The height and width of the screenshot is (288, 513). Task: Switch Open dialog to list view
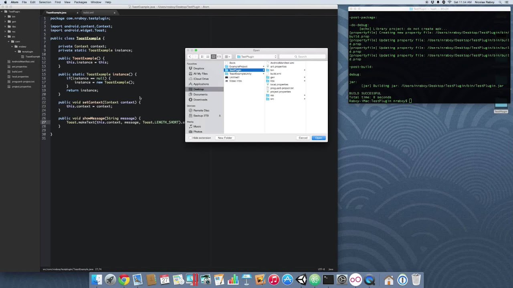pyautogui.click(x=208, y=56)
